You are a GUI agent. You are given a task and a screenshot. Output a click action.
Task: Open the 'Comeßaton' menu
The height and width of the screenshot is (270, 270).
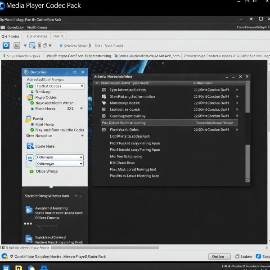(16, 27)
